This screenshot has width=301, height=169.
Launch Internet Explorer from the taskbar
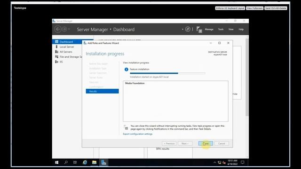85,162
